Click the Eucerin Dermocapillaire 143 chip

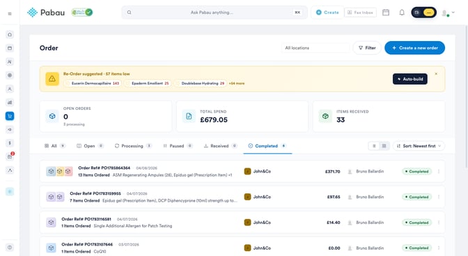[x=93, y=83]
